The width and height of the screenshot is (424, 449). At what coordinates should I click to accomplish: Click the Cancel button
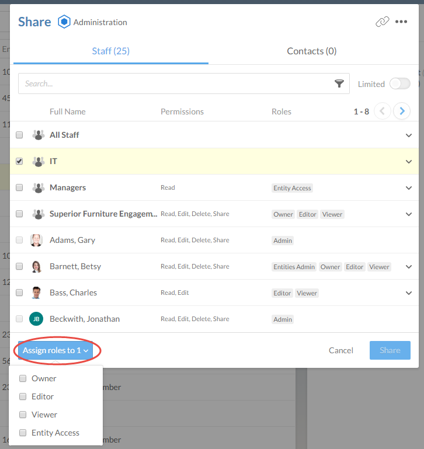(341, 350)
